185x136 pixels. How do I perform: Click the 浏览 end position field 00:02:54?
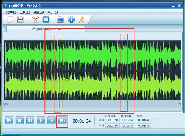click(128, 126)
